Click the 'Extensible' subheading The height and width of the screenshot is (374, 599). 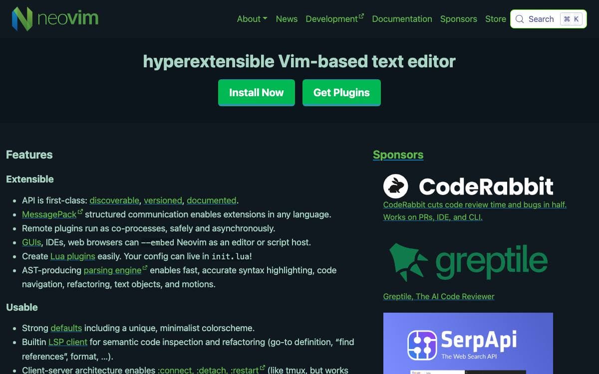coord(30,179)
